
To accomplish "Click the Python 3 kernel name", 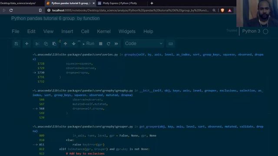I will coord(251,31).
